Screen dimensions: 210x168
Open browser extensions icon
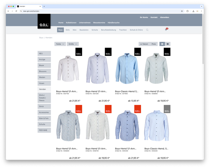[x=188, y=11]
